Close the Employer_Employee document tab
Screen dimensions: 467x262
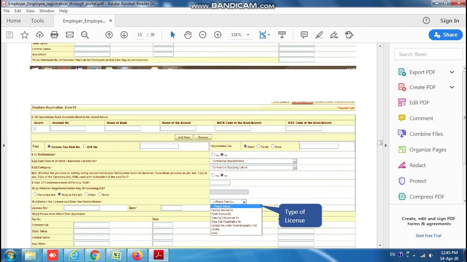[111, 21]
